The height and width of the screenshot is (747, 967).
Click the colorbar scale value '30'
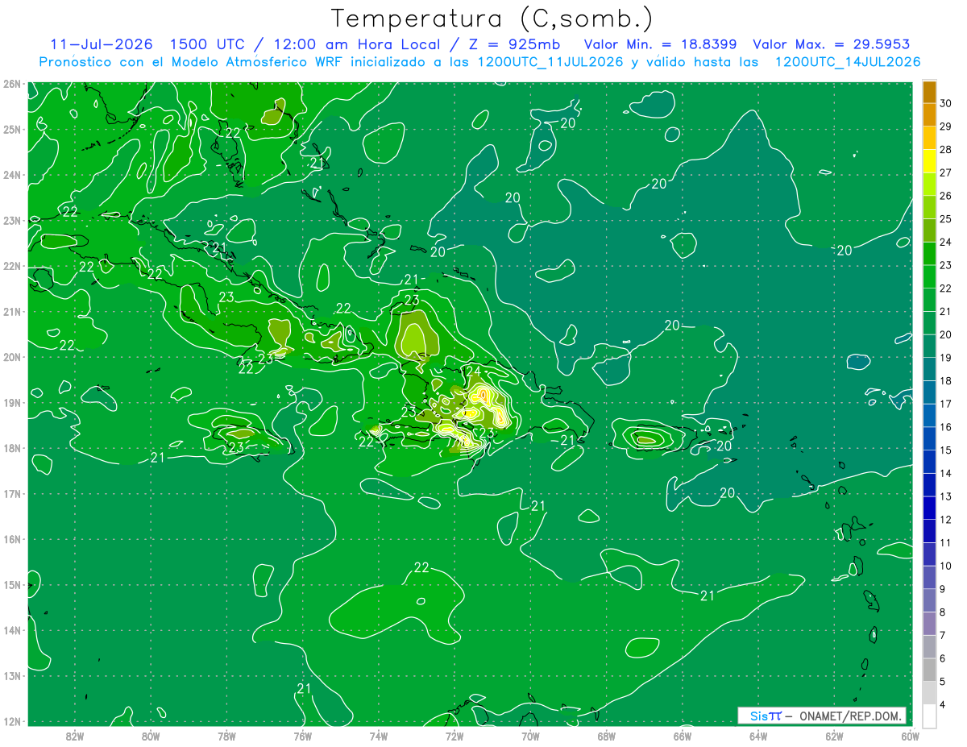click(x=946, y=103)
